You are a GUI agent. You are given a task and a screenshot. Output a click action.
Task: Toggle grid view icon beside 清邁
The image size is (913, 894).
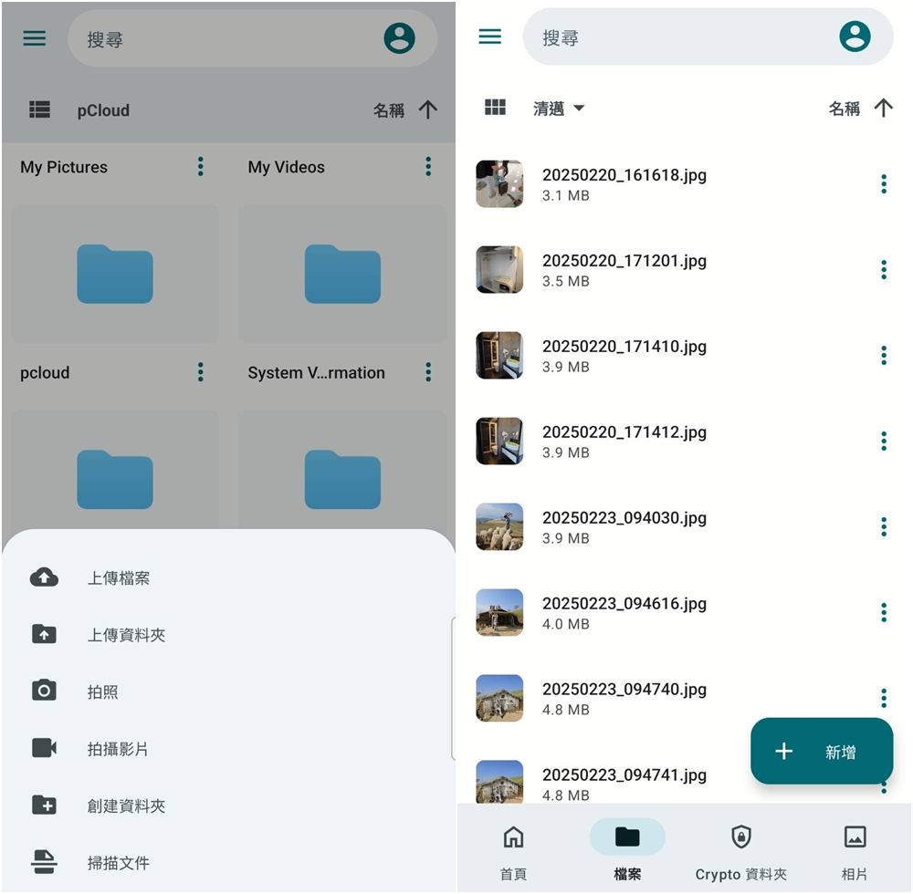tap(495, 108)
